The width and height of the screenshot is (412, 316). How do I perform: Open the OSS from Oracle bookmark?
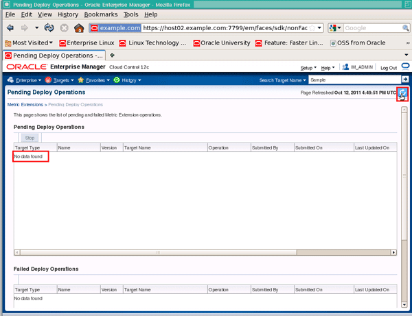coord(358,42)
